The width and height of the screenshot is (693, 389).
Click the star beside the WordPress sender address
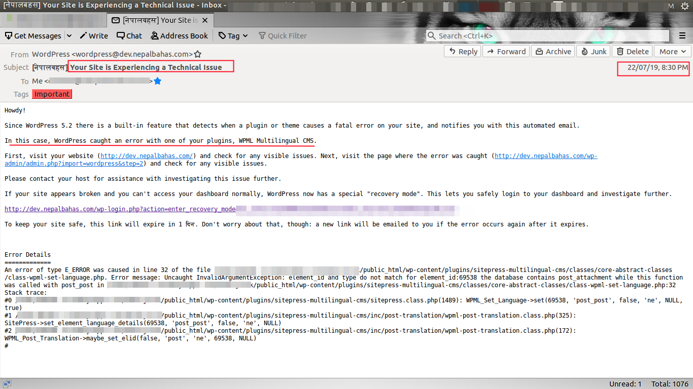pos(198,54)
